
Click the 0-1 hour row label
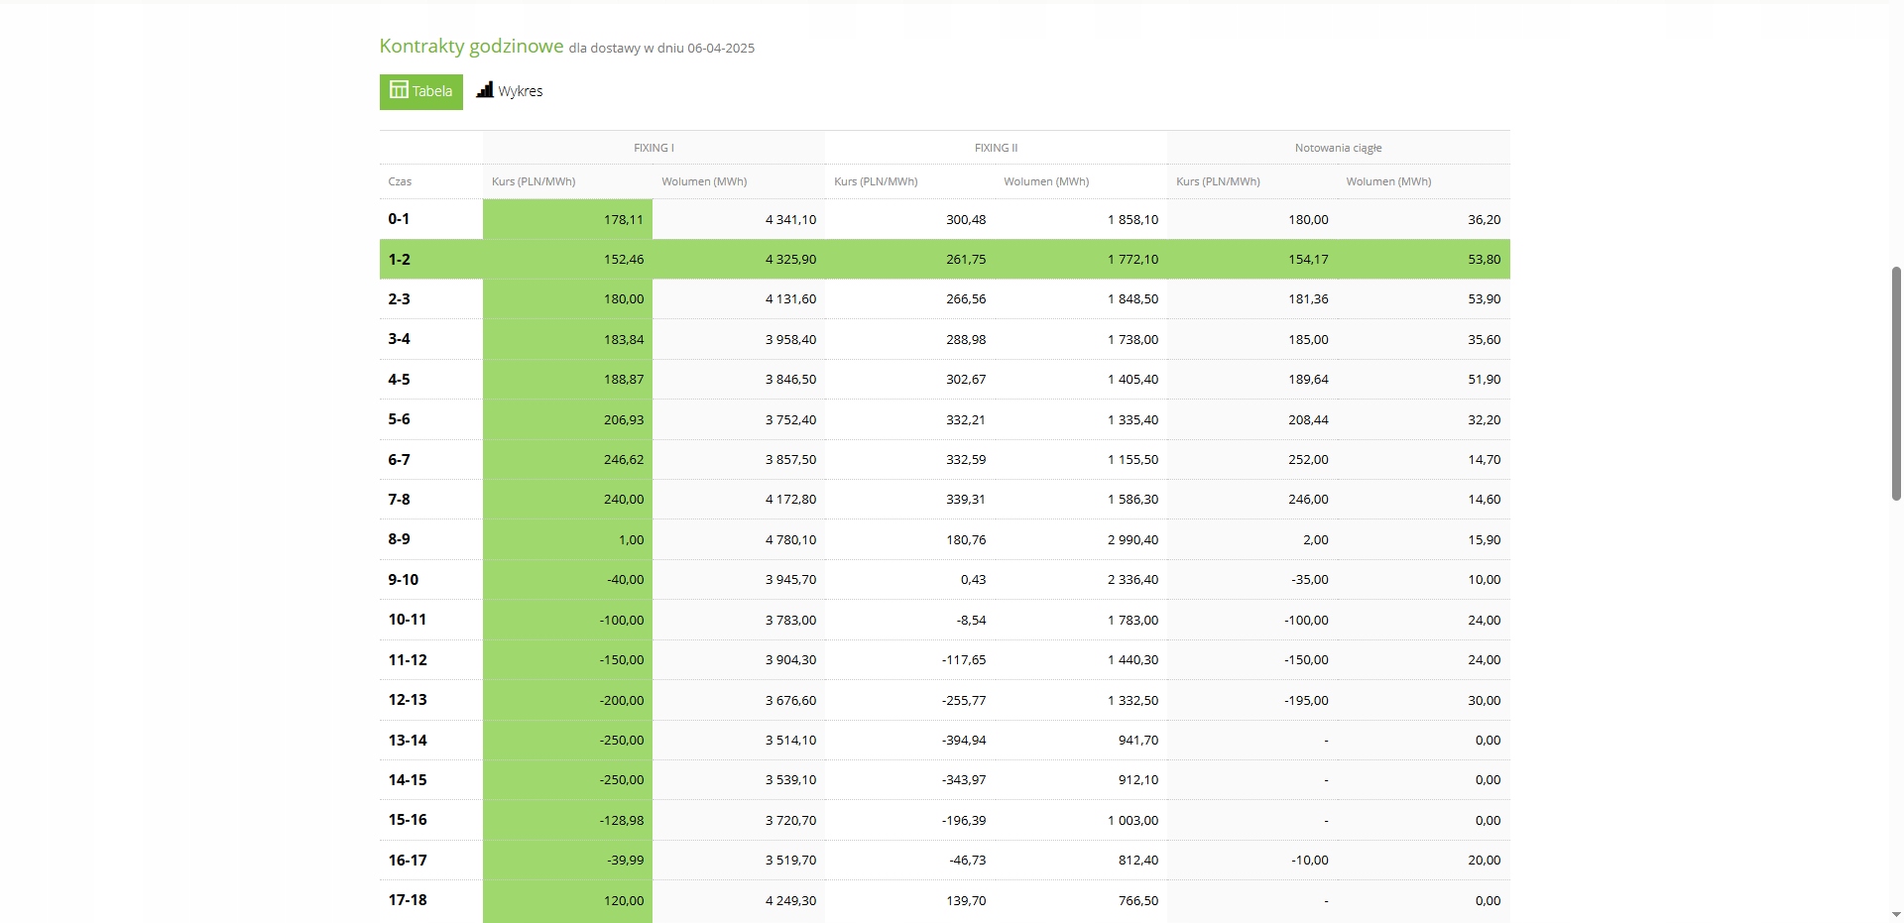[399, 219]
